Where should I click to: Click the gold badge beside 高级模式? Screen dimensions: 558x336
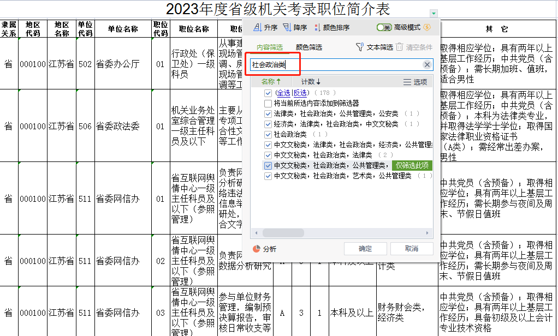[427, 27]
